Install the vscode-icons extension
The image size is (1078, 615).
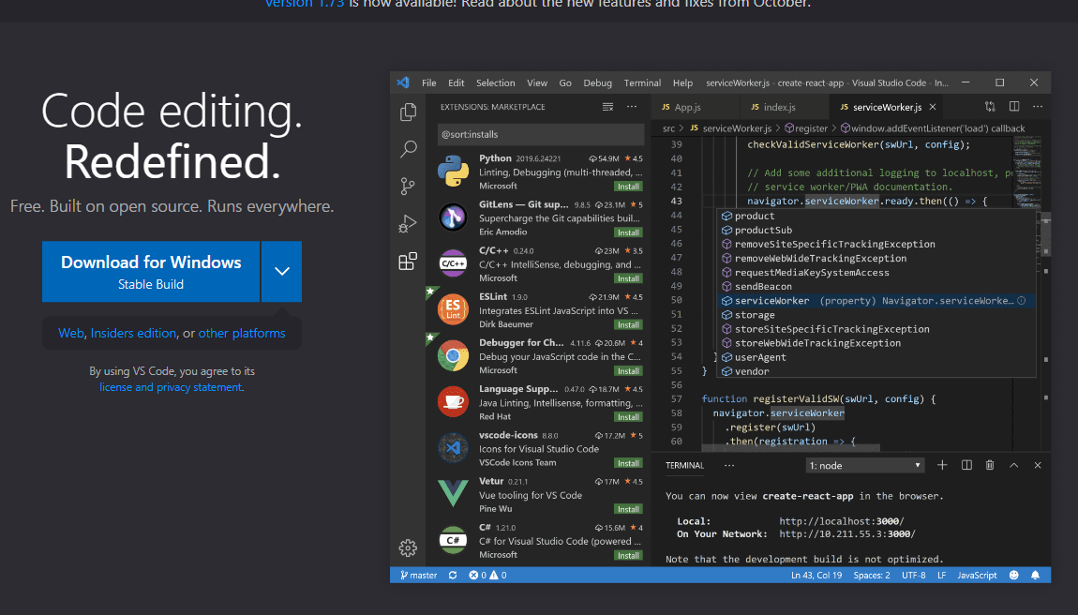628,463
